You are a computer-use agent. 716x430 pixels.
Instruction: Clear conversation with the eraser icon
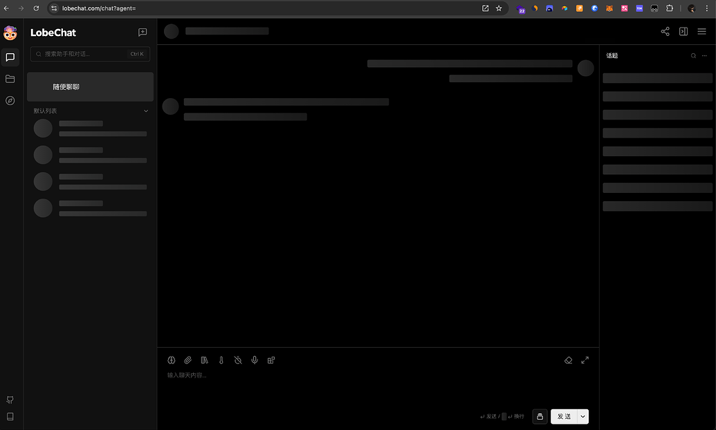[x=568, y=360]
